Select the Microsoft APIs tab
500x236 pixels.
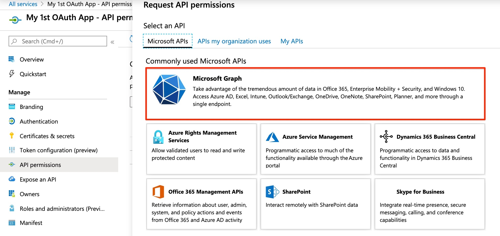(x=168, y=41)
